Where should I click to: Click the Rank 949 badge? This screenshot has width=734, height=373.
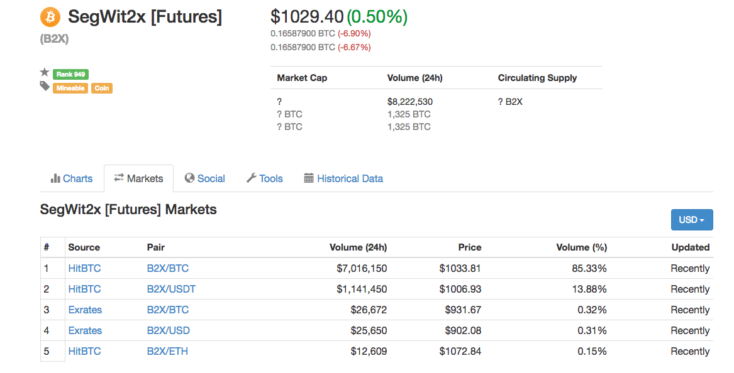70,74
